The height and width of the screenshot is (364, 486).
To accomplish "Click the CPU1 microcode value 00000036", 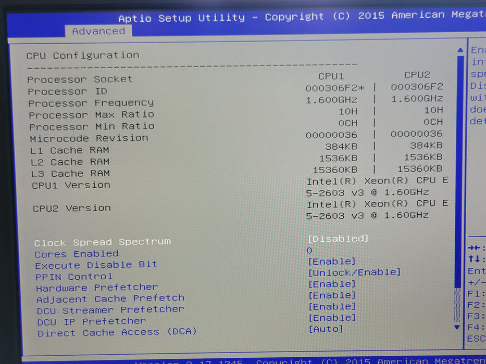I will click(331, 135).
